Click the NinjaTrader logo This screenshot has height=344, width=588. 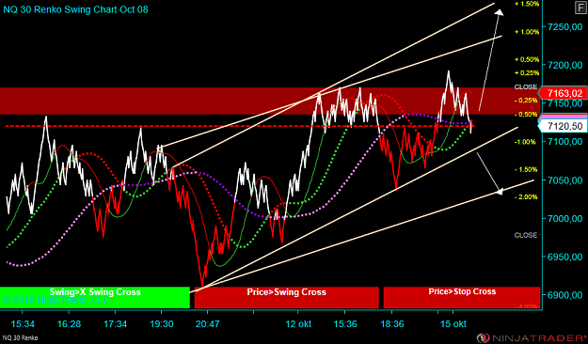pyautogui.click(x=532, y=338)
